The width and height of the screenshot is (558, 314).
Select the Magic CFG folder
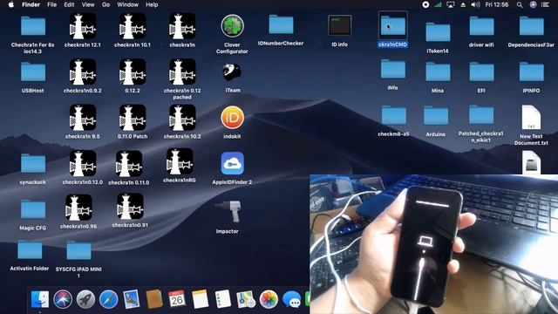(33, 208)
